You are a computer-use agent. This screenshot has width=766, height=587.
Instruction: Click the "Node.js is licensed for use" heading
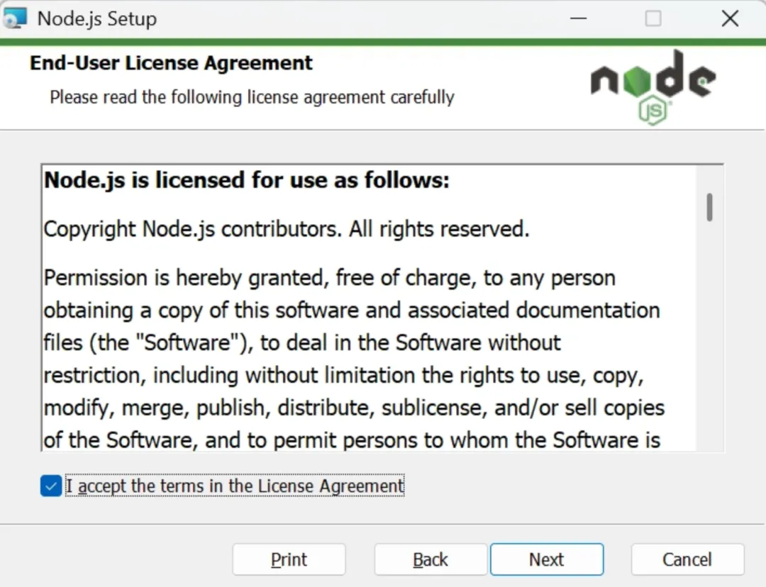point(247,180)
